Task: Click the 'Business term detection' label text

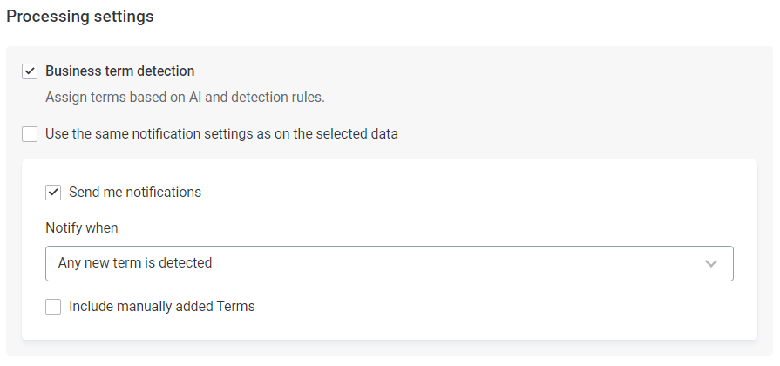Action: [x=119, y=71]
